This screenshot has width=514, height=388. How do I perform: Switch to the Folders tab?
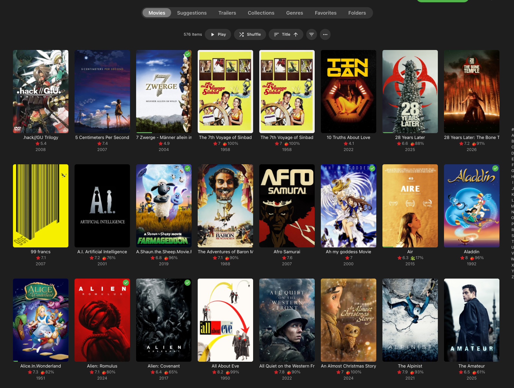click(357, 13)
